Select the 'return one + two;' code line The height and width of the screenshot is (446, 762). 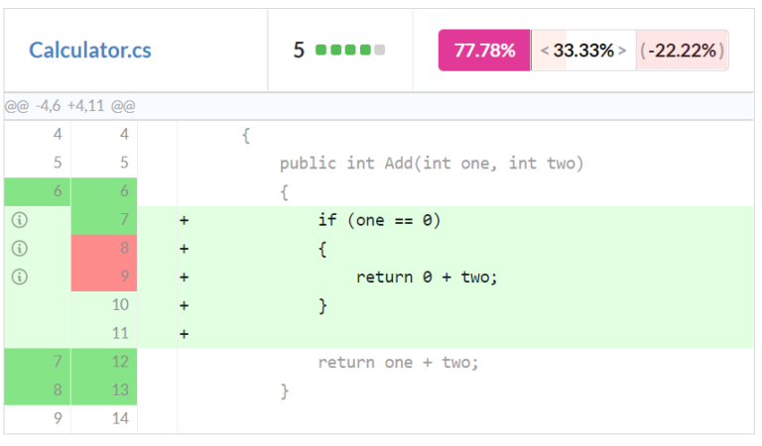pos(398,363)
